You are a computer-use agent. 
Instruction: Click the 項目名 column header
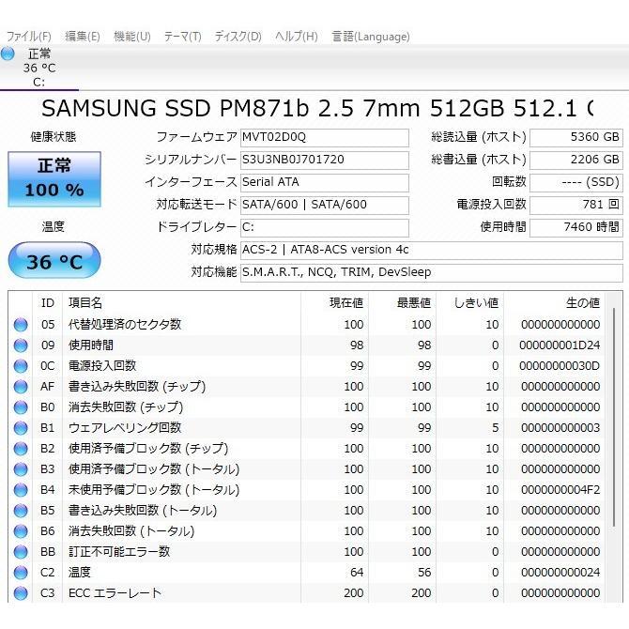point(182,303)
